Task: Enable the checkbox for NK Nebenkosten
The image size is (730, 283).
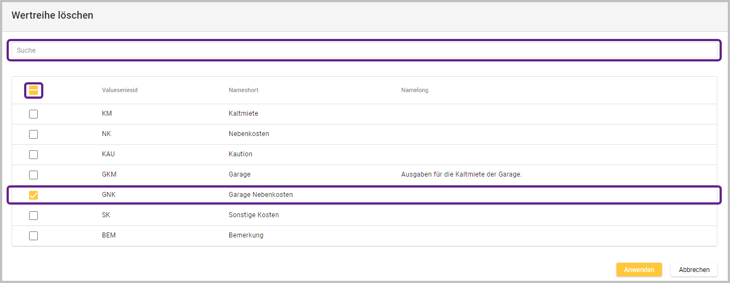Action: click(33, 134)
